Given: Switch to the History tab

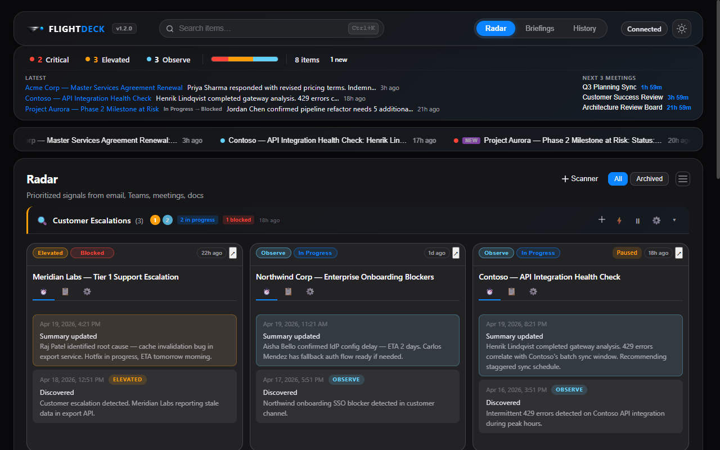Looking at the screenshot, I should click(x=584, y=28).
